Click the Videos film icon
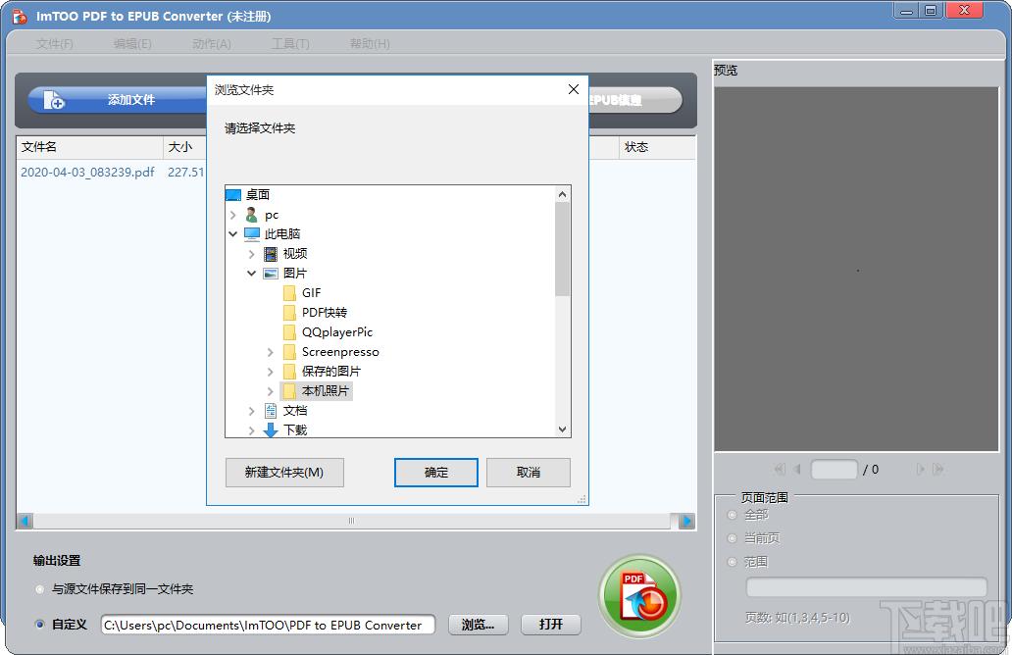This screenshot has height=655, width=1012. (x=271, y=254)
